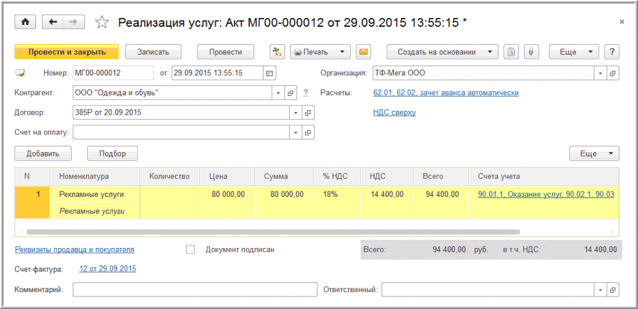Open the top toolbar Еще menu

click(x=573, y=52)
